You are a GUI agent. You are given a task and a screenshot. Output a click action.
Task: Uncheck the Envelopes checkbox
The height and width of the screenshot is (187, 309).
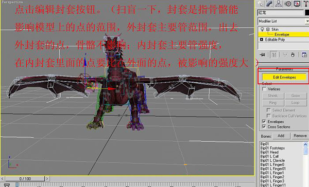coord(264,122)
